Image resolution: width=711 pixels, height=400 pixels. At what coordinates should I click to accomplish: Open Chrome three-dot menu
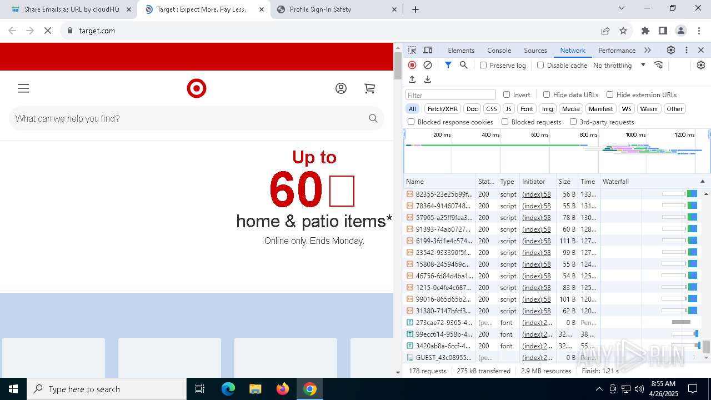699,31
